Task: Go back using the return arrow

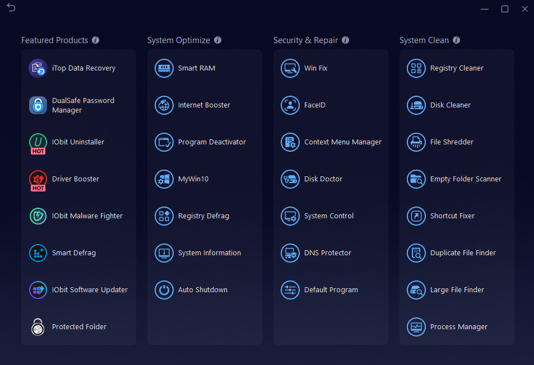Action: click(x=11, y=7)
